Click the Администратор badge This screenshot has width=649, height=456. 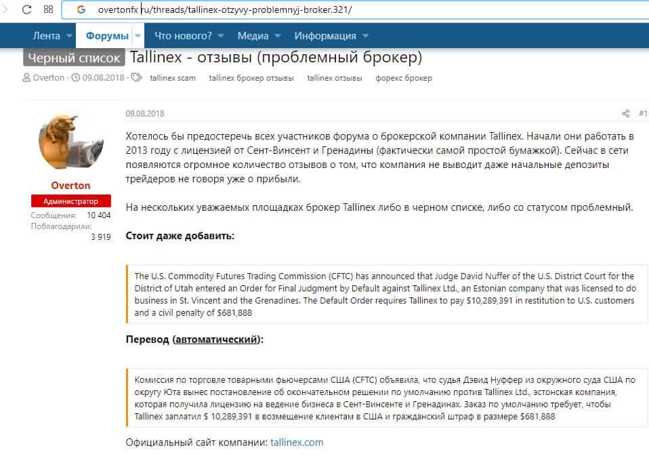tap(70, 201)
